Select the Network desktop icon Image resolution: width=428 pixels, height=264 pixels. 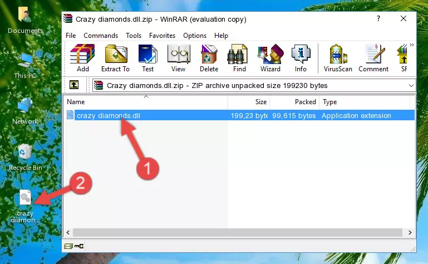point(25,111)
